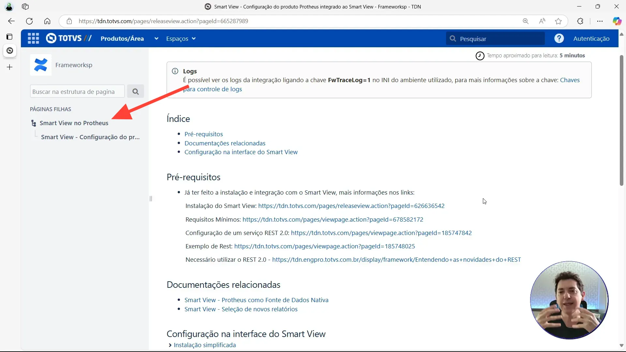Image resolution: width=626 pixels, height=352 pixels.
Task: Click the page tree search magnifier button
Action: [136, 91]
